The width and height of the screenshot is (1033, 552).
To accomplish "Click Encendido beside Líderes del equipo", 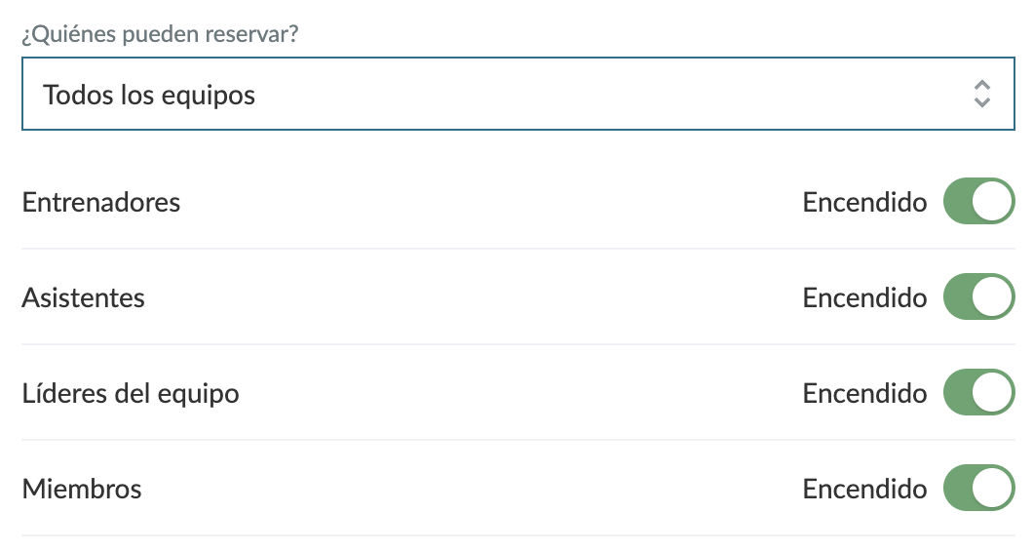I will 864,394.
